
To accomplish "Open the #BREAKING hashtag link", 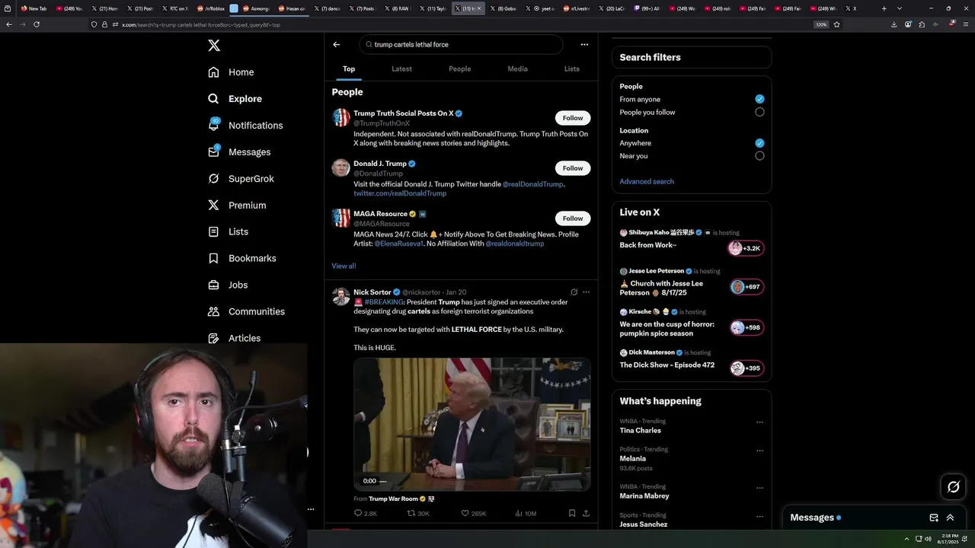I will [x=384, y=302].
